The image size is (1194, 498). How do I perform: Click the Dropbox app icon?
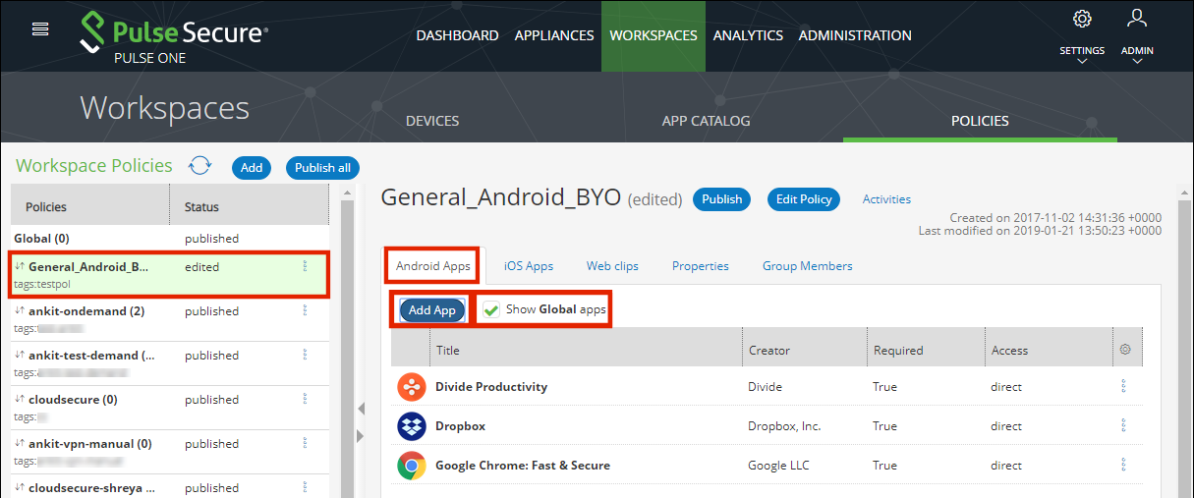(411, 426)
